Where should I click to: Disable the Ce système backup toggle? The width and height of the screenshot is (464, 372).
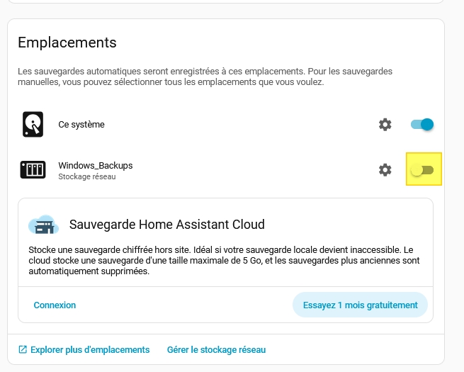point(422,125)
